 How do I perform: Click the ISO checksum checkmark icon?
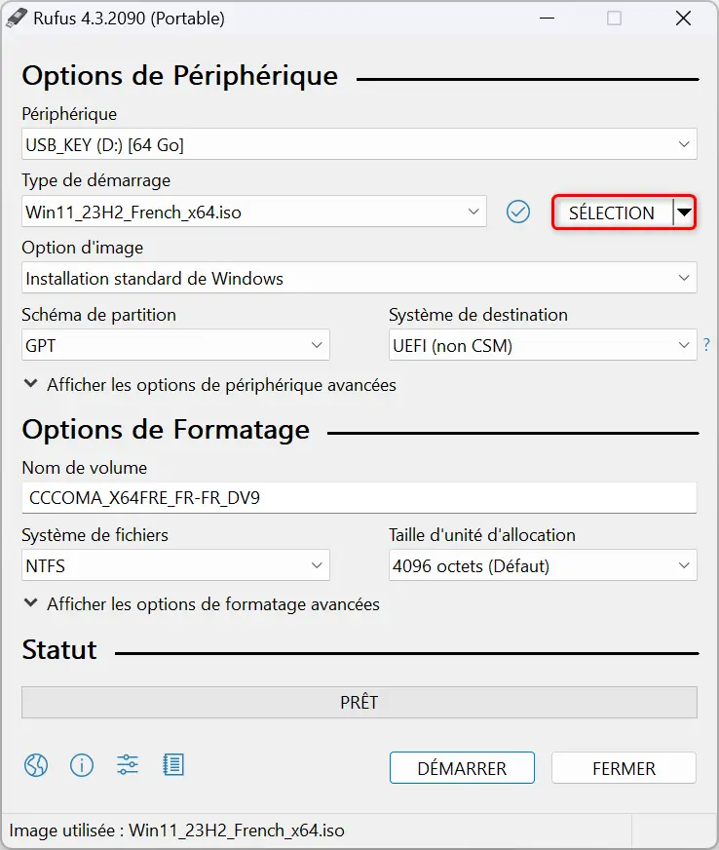[518, 212]
